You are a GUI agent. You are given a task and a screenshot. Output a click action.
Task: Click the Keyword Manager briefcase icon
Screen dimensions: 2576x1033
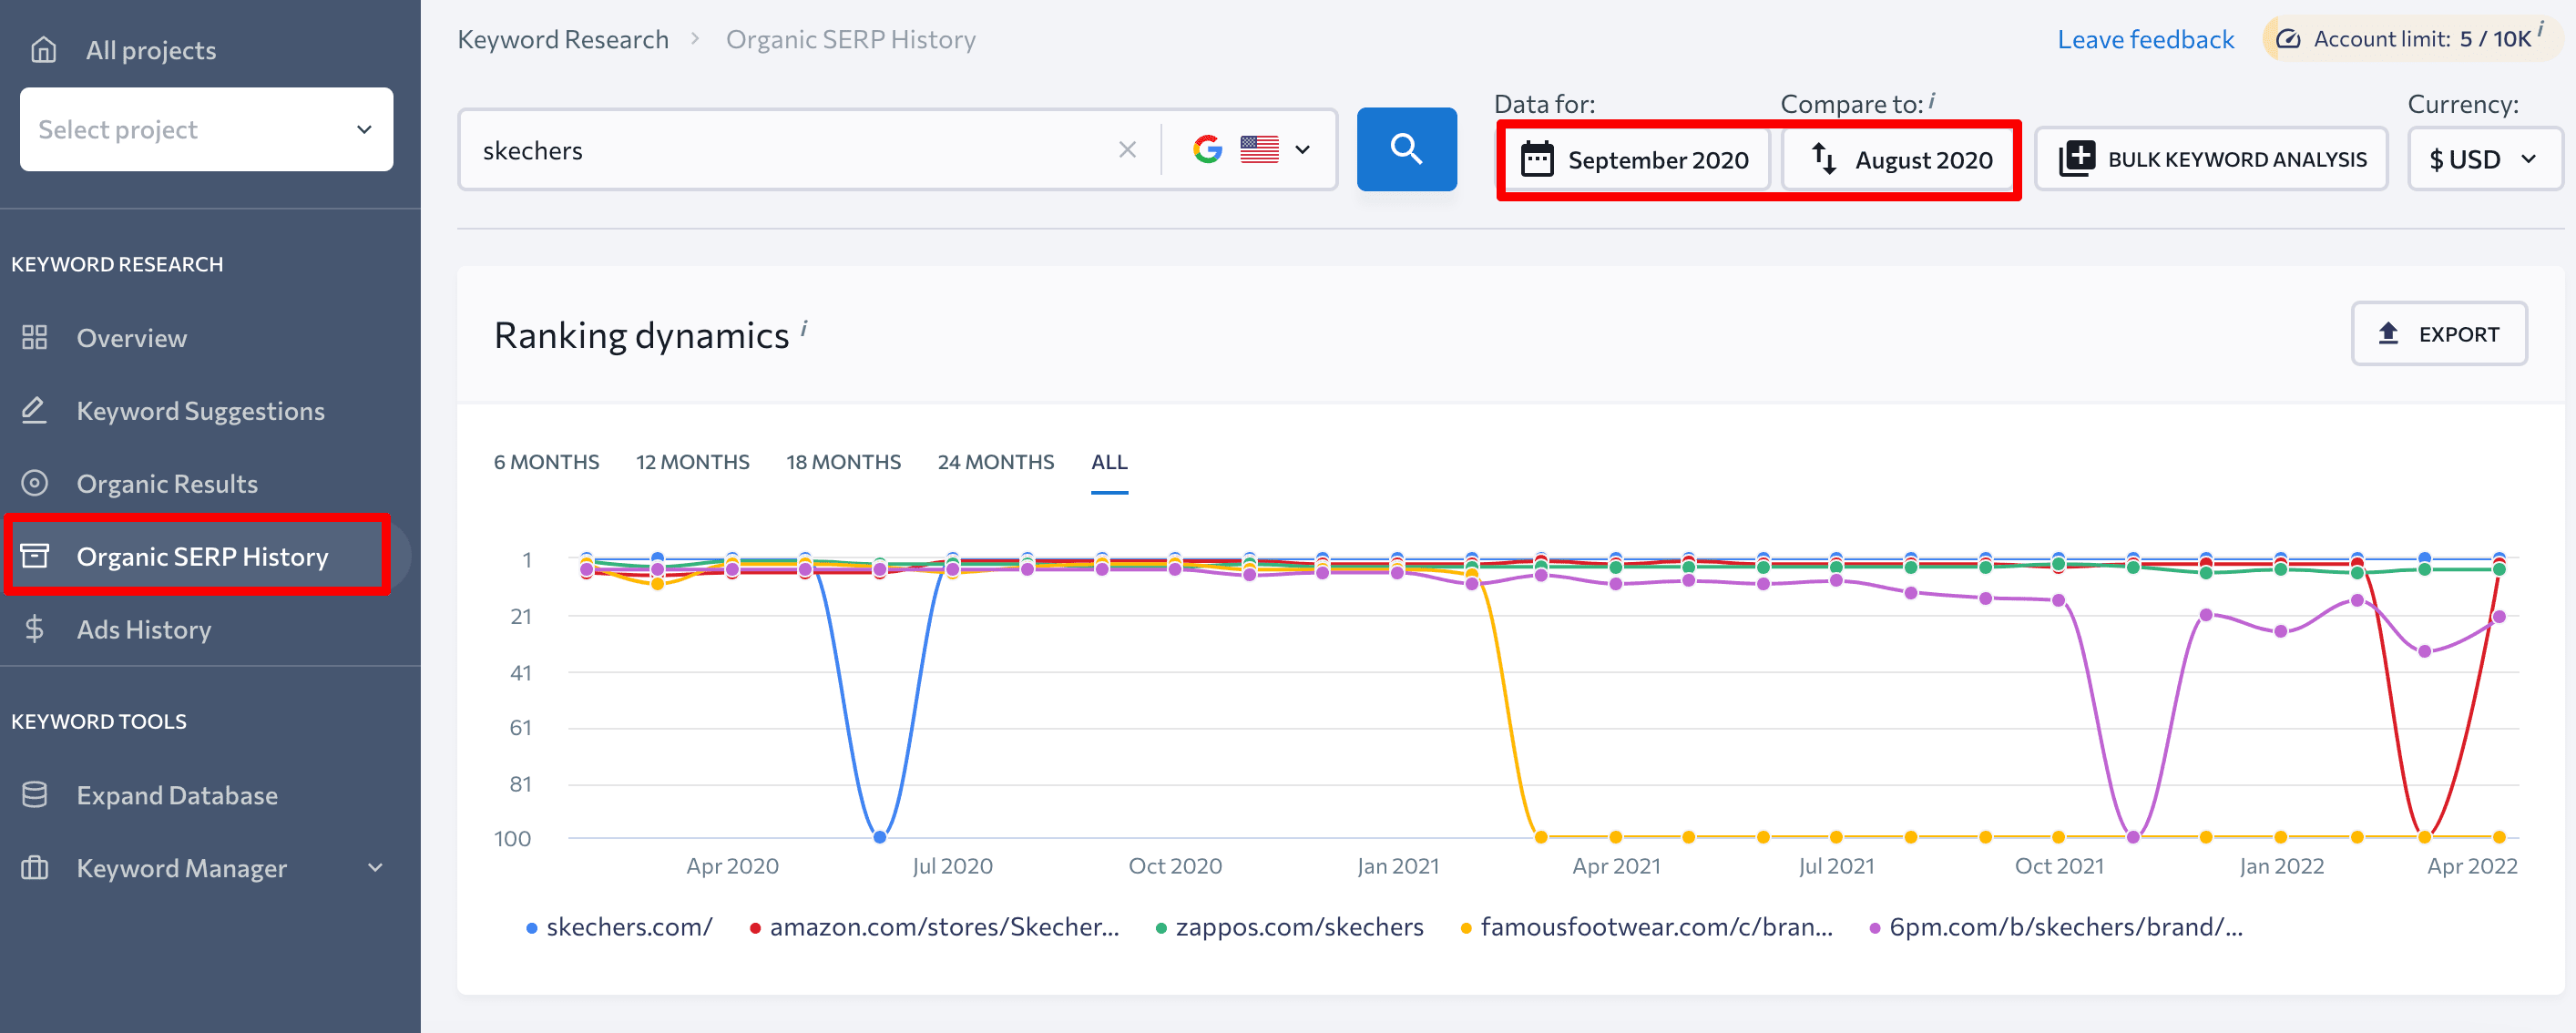point(35,868)
